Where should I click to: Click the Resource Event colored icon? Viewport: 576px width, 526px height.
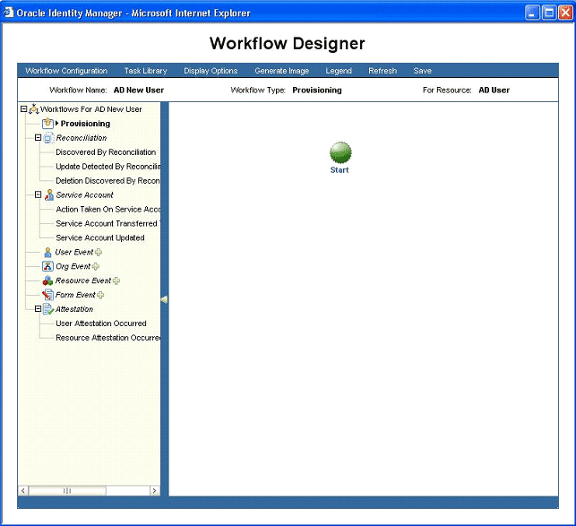pos(47,280)
